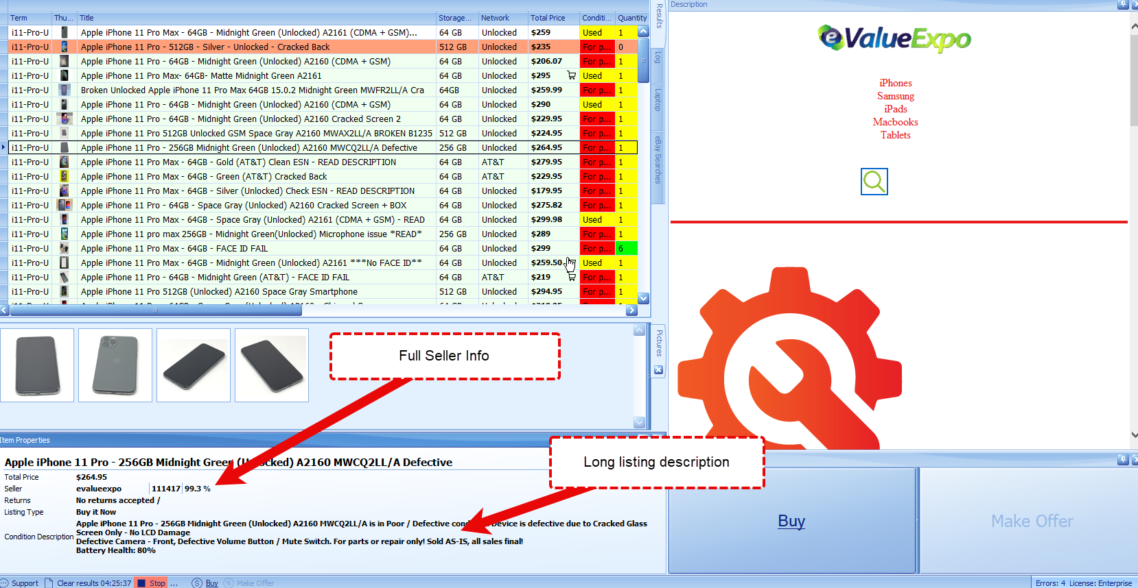Sort by the Title column header

pos(257,18)
